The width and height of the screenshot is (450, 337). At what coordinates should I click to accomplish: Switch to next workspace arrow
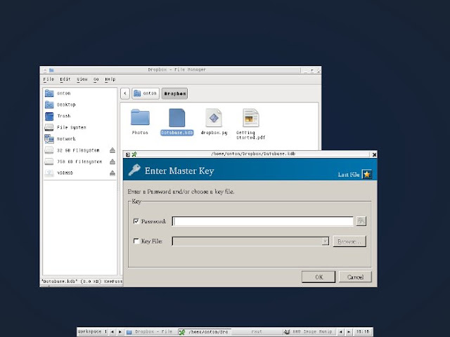pyautogui.click(x=120, y=332)
